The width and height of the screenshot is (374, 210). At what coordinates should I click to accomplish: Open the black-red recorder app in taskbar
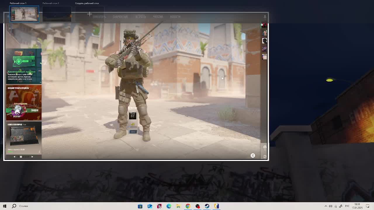[x=198, y=206]
